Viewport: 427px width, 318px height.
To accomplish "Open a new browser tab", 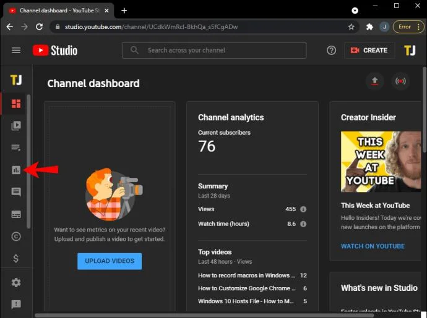I will coord(124,10).
